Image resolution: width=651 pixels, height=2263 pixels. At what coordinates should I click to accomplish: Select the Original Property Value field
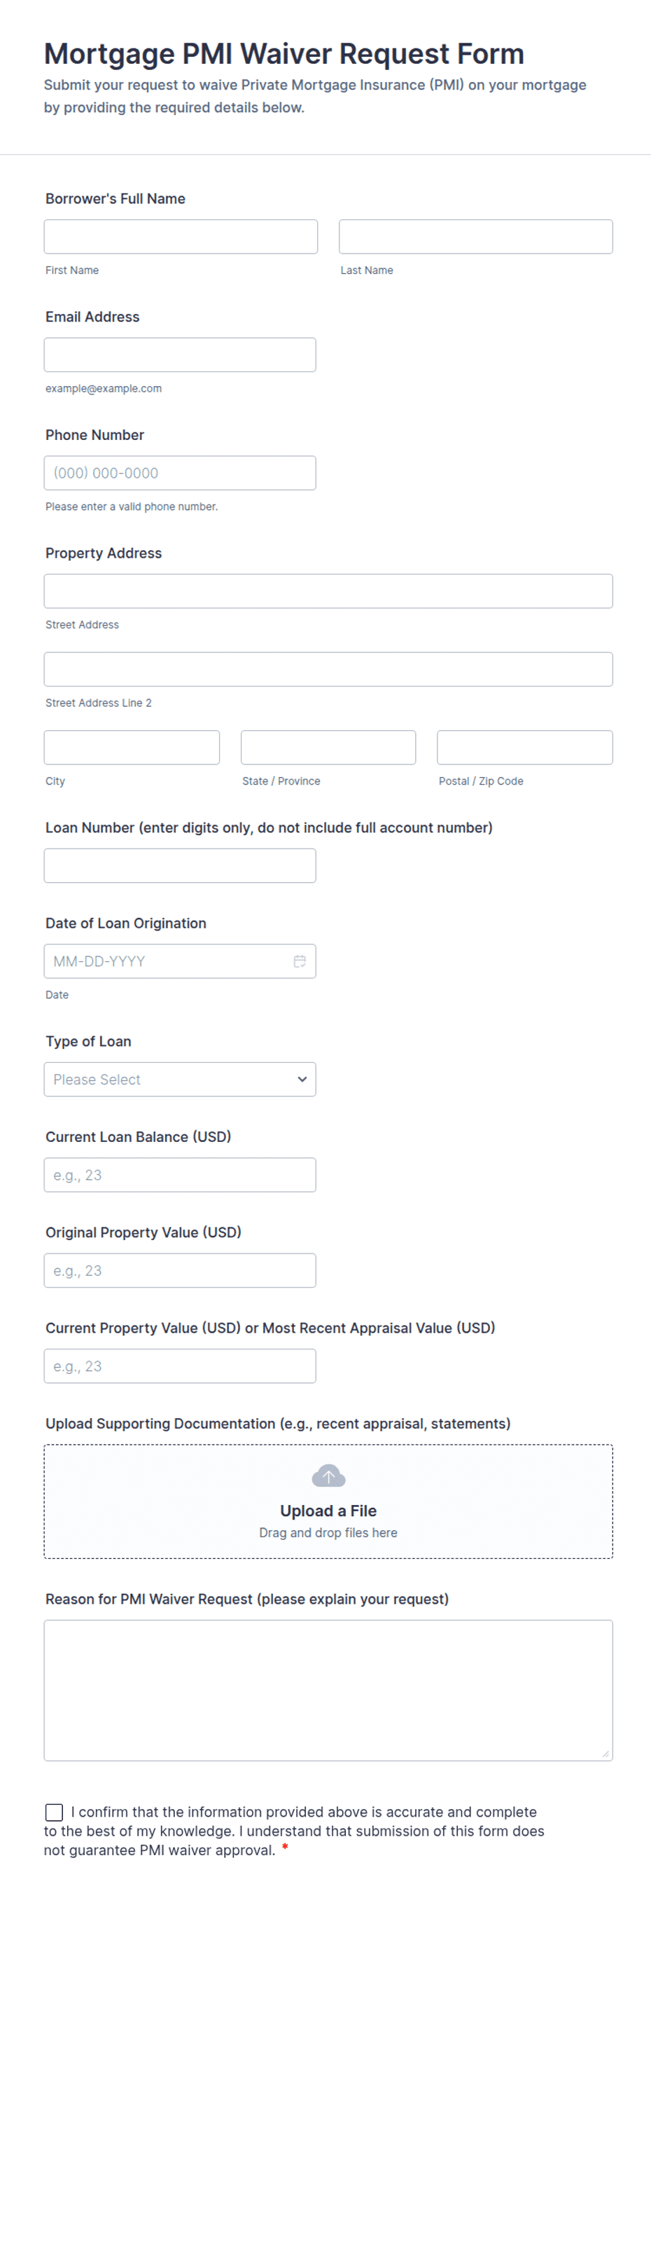(180, 1270)
